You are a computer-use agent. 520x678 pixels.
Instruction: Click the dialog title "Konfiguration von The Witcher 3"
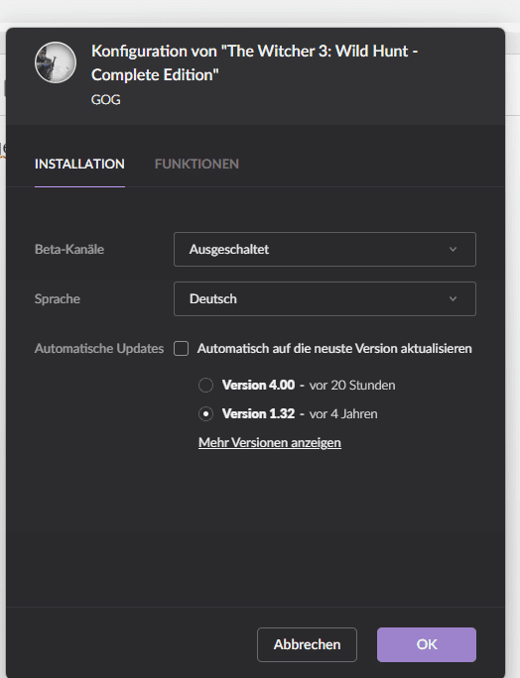coord(255,62)
